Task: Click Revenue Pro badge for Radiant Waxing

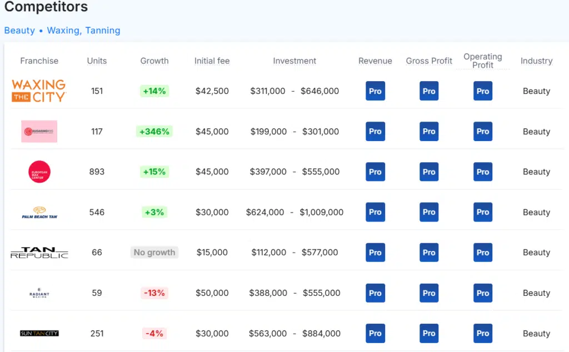Action: 375,293
